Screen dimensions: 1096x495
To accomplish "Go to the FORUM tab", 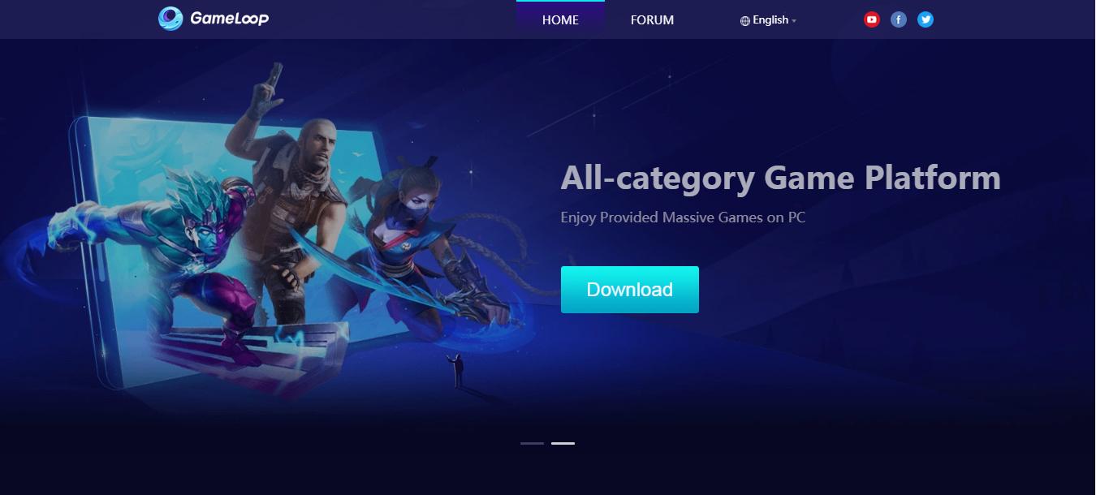I will point(652,19).
